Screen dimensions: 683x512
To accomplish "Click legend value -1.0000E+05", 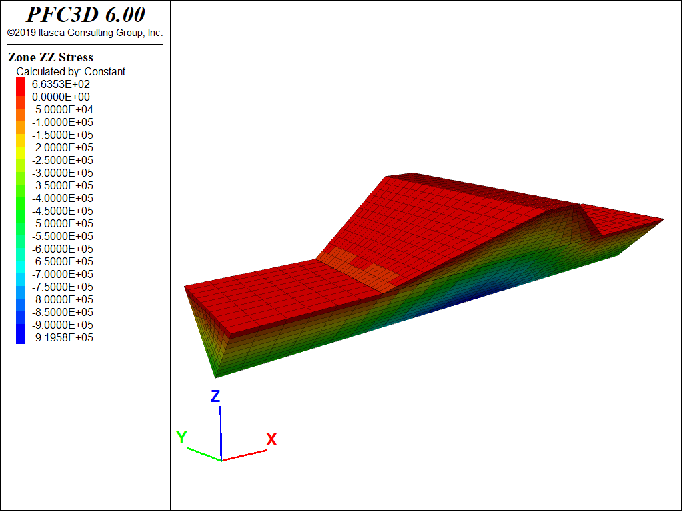I will (63, 122).
